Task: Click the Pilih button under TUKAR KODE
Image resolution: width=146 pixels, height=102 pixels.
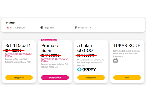Action: (x=127, y=77)
